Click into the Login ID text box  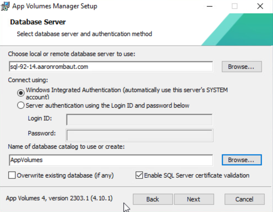[139, 120]
